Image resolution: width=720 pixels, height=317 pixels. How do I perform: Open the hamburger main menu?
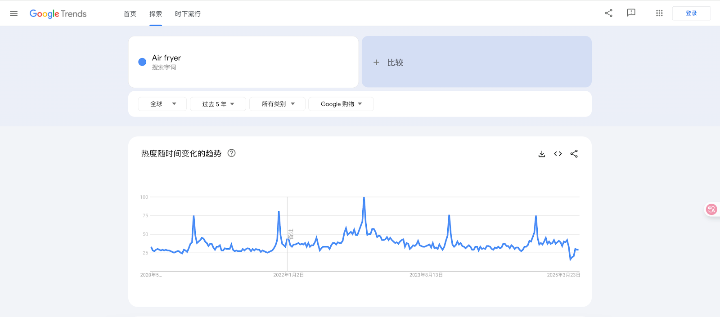(x=14, y=13)
